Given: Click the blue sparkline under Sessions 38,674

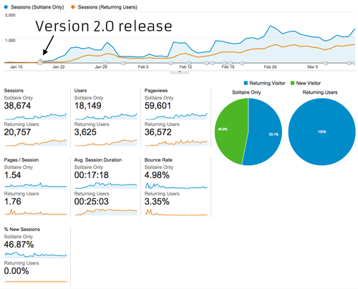Looking at the screenshot, I should coord(36,117).
